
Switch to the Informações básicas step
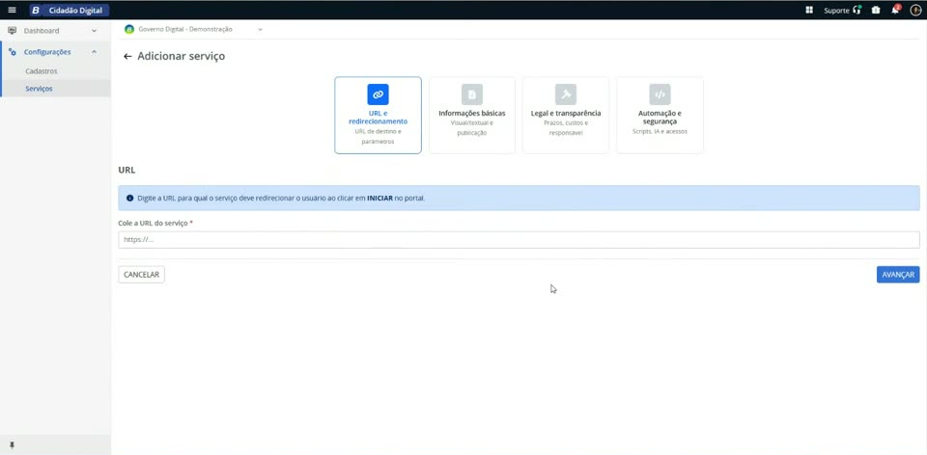coord(472,115)
